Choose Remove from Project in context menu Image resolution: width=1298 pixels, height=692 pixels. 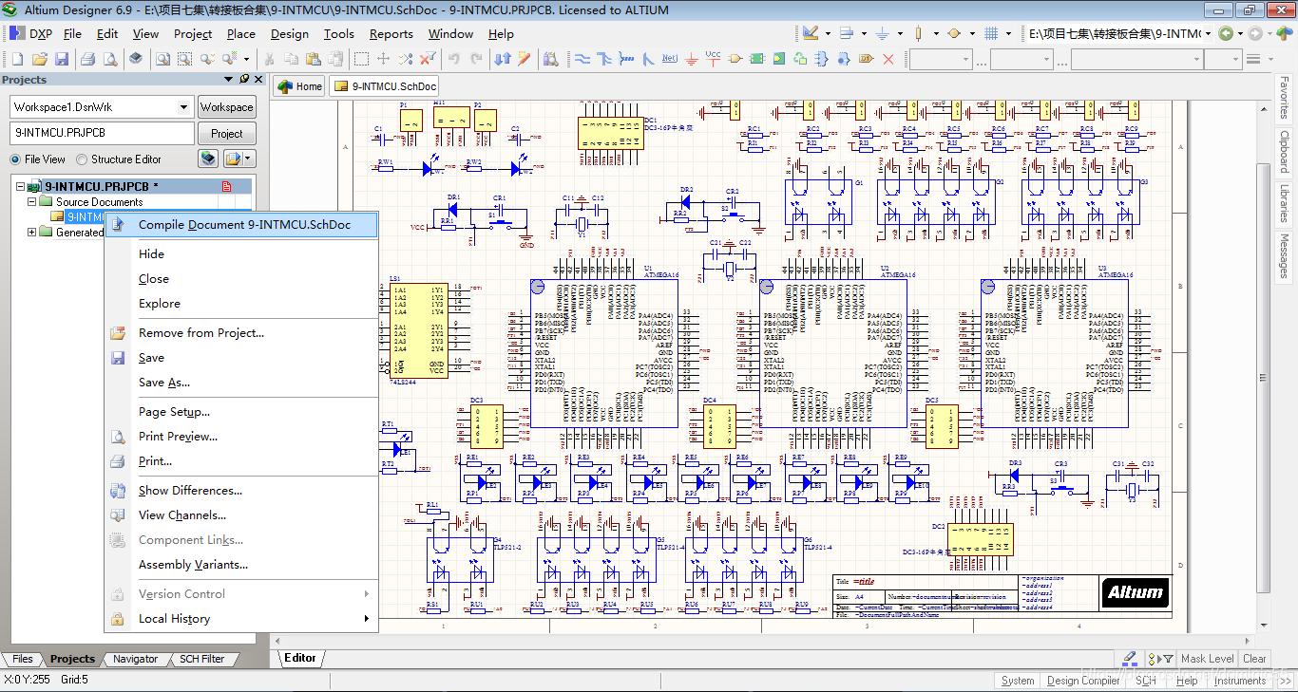(x=241, y=333)
